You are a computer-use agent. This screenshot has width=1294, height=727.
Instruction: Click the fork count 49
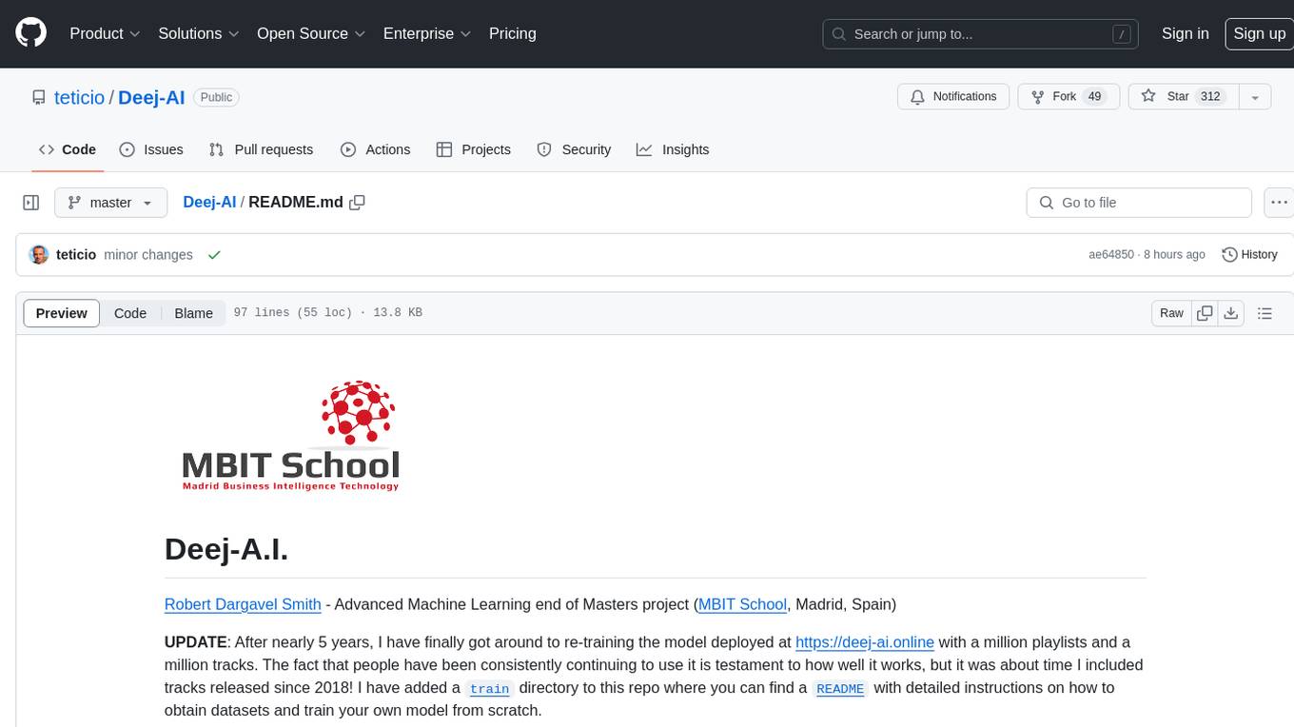[x=1094, y=97]
